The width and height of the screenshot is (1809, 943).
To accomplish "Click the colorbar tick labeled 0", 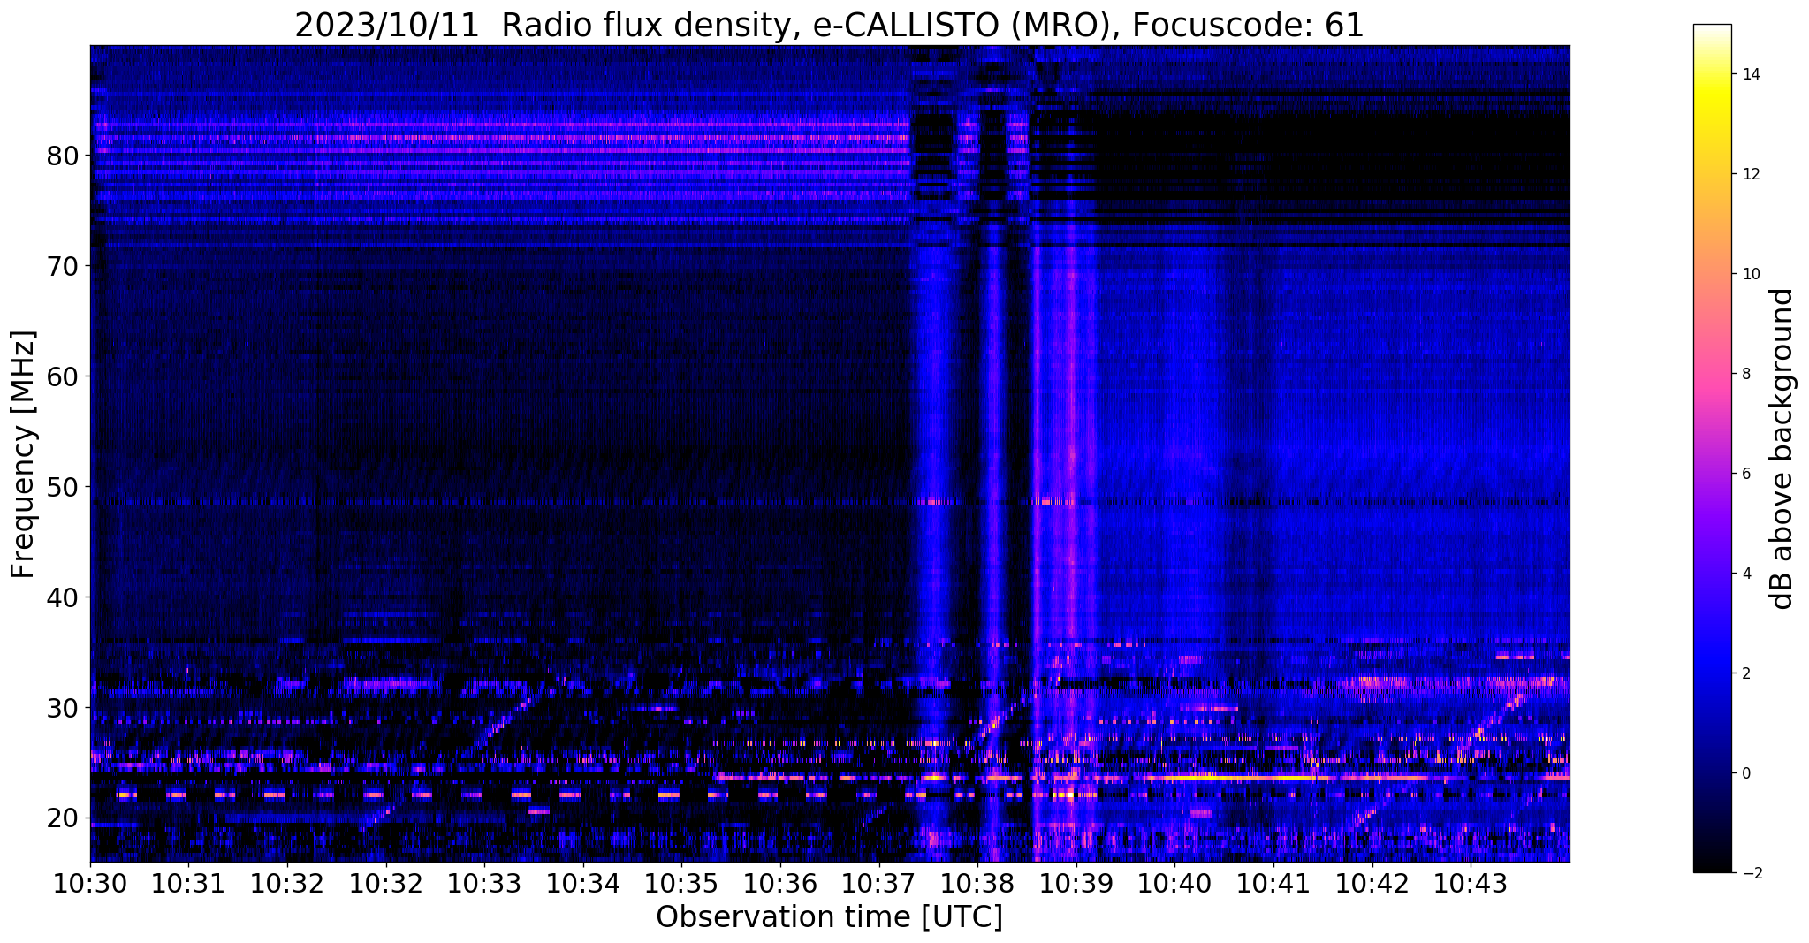I will point(1744,773).
